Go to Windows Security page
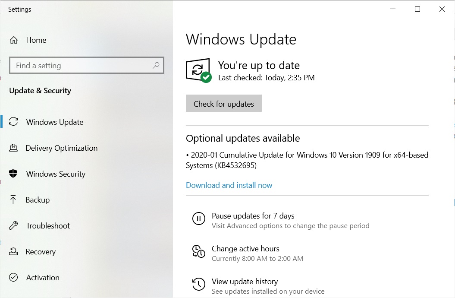The width and height of the screenshot is (455, 298). click(x=56, y=174)
